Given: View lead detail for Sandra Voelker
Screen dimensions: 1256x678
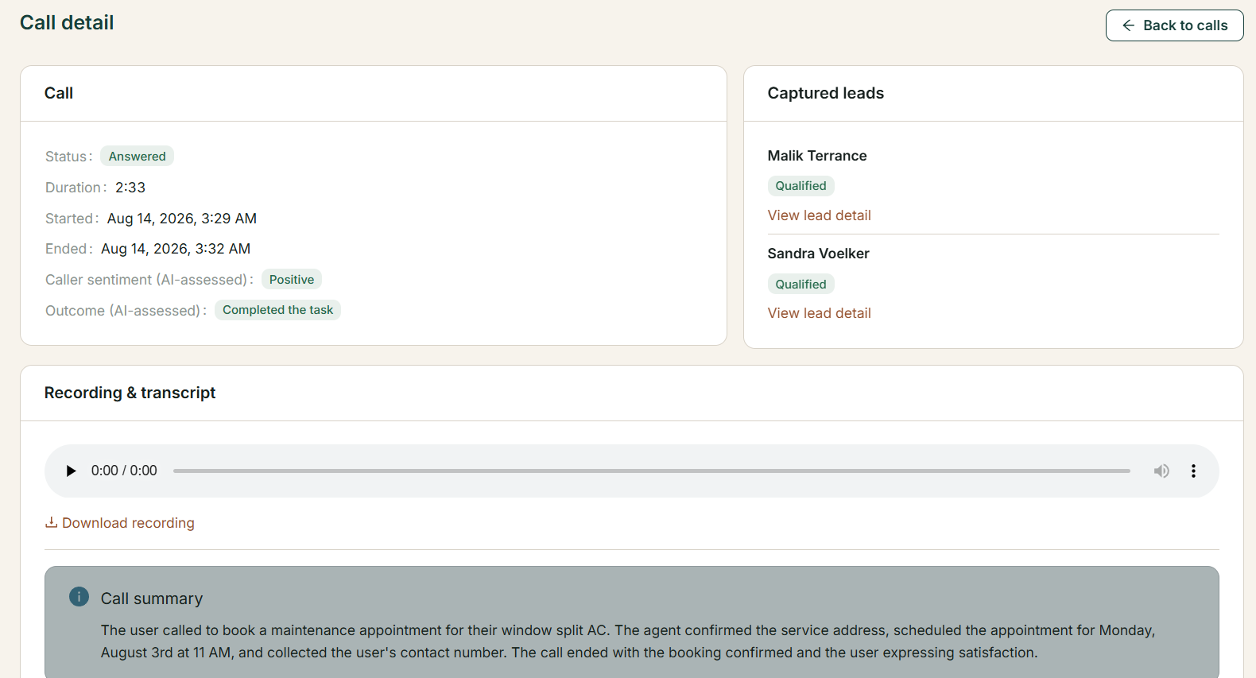Looking at the screenshot, I should click(819, 313).
